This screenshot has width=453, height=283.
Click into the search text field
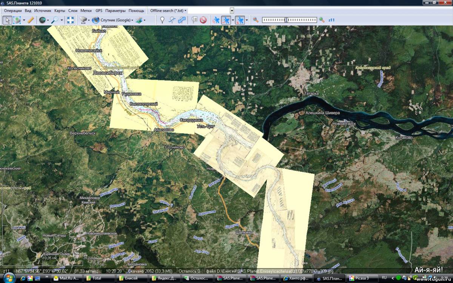tap(209, 11)
